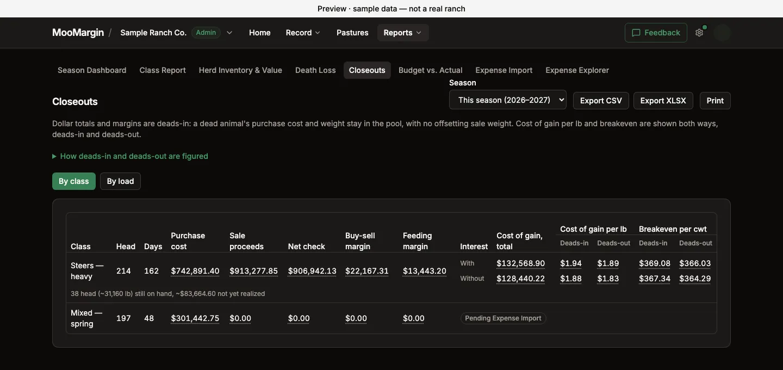783x370 pixels.
Task: Click breakeven value $366.03
Action: [695, 263]
